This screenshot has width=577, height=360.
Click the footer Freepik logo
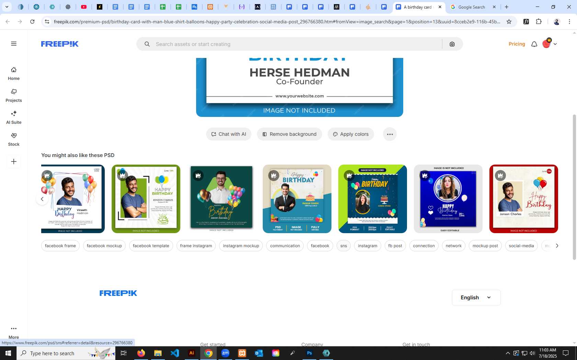(x=118, y=293)
